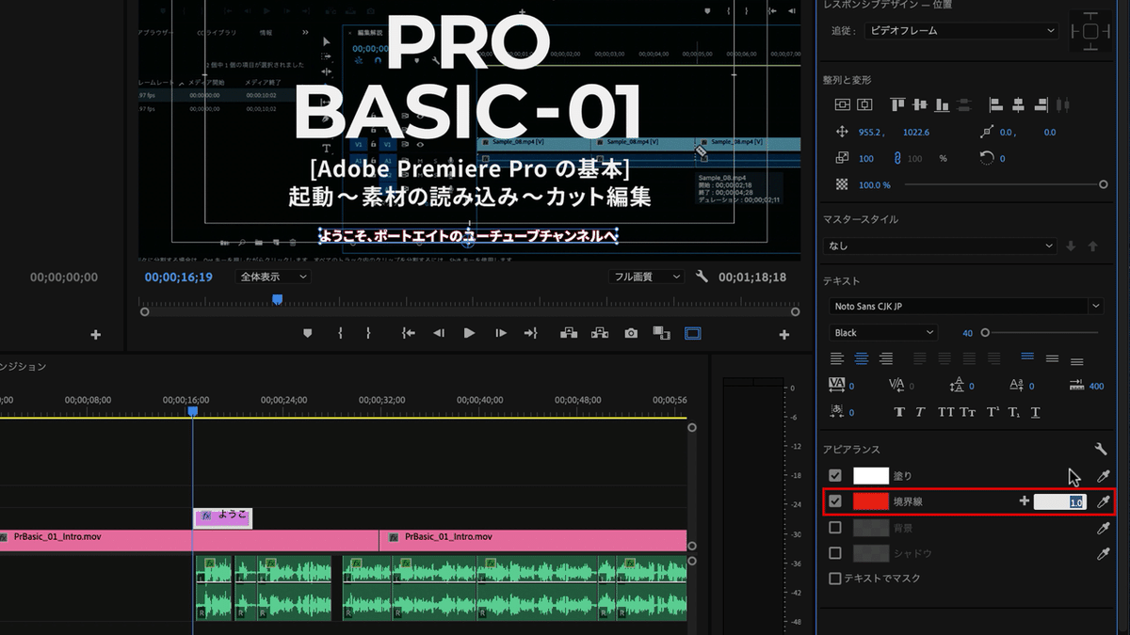Click the Mark Out bracket button
Image resolution: width=1130 pixels, height=635 pixels.
368,333
